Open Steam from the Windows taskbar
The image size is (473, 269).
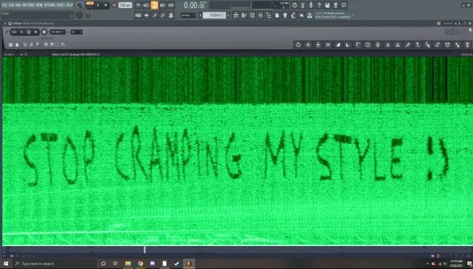[x=176, y=264]
